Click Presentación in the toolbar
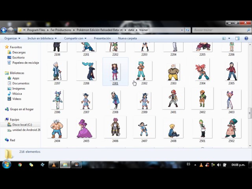This screenshot has height=189, width=252. coord(102,39)
